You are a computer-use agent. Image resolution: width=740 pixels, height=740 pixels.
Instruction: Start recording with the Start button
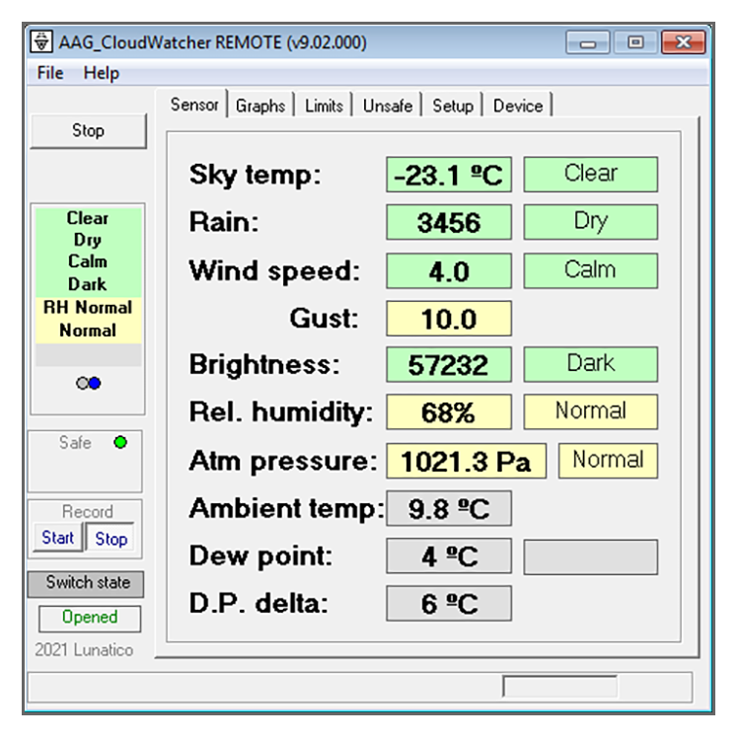(58, 538)
